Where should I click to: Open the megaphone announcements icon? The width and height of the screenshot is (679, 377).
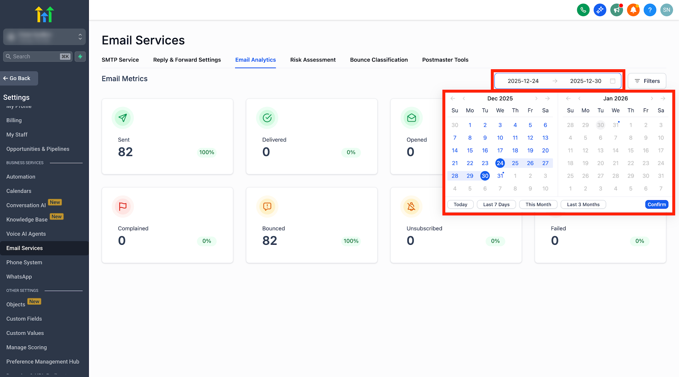616,10
